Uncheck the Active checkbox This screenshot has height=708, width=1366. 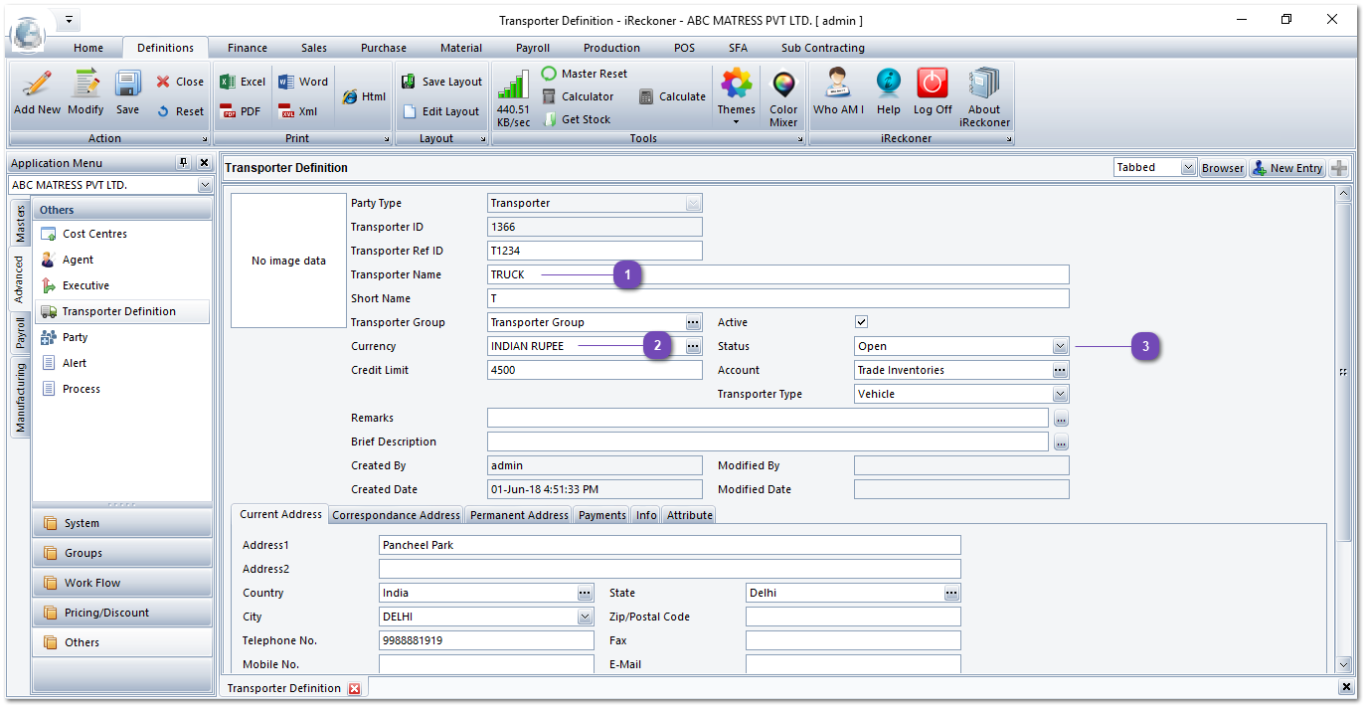tap(862, 322)
